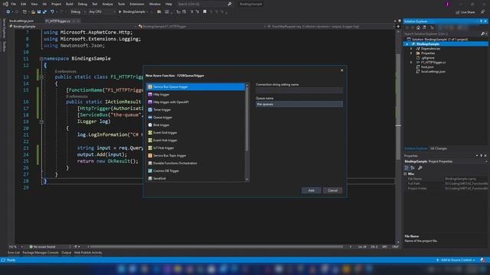Image resolution: width=490 pixels, height=275 pixels.
Task: Switch to Git Changes tab
Action: point(439,148)
